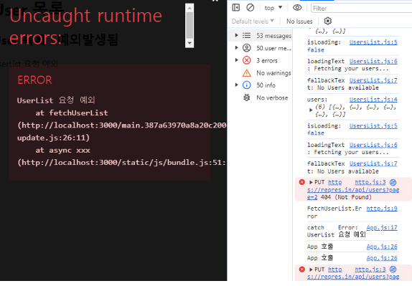Click the red ERROR label in overlay
This screenshot has height=286, width=412.
(x=34, y=80)
